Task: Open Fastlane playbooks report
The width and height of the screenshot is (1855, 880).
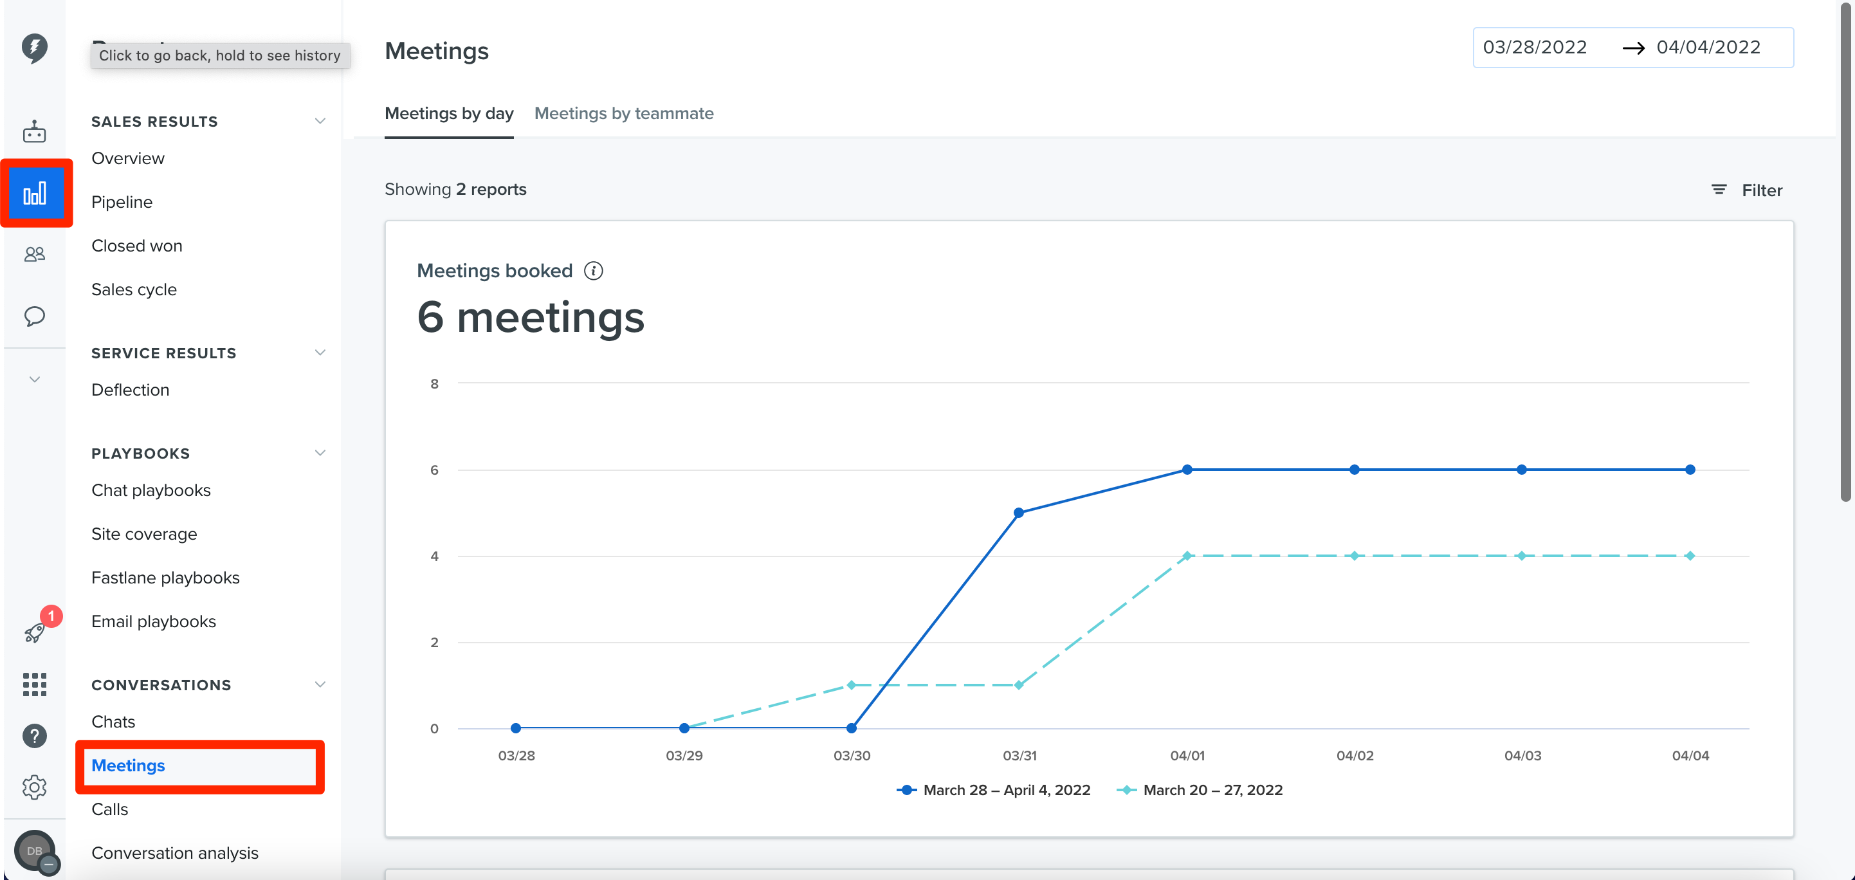Action: (166, 578)
